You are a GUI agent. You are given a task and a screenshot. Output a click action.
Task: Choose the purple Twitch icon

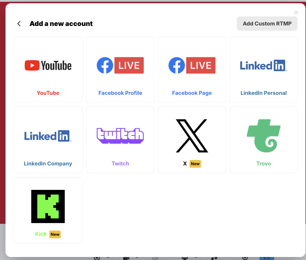pyautogui.click(x=120, y=136)
